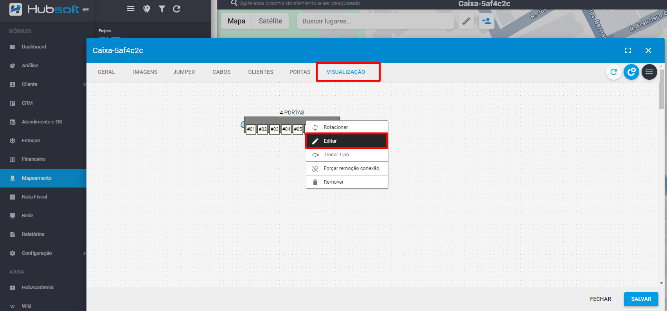Click the ruler measurement tool on the map
Image resolution: width=667 pixels, height=311 pixels.
pos(466,21)
